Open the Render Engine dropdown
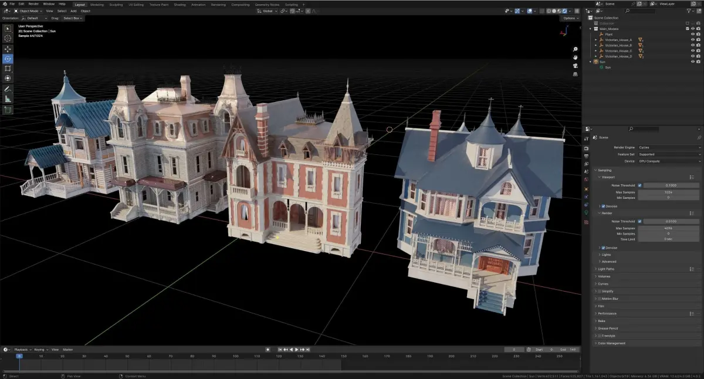The height and width of the screenshot is (379, 704). 669,147
